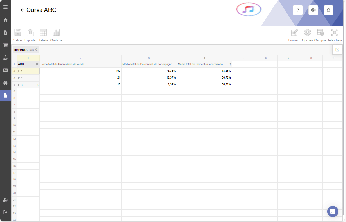
Task: Toggle sorting on Percentual acumulado column
Action: click(230, 64)
